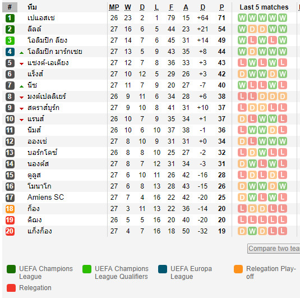300x298 pixels.
Task: Click the Last 5 matches header
Action: click(x=264, y=7)
